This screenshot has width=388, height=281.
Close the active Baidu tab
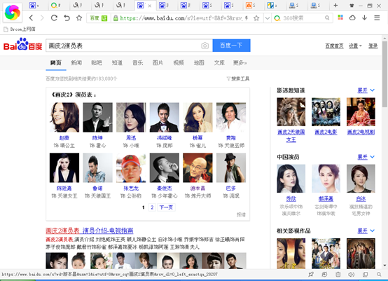point(149,6)
